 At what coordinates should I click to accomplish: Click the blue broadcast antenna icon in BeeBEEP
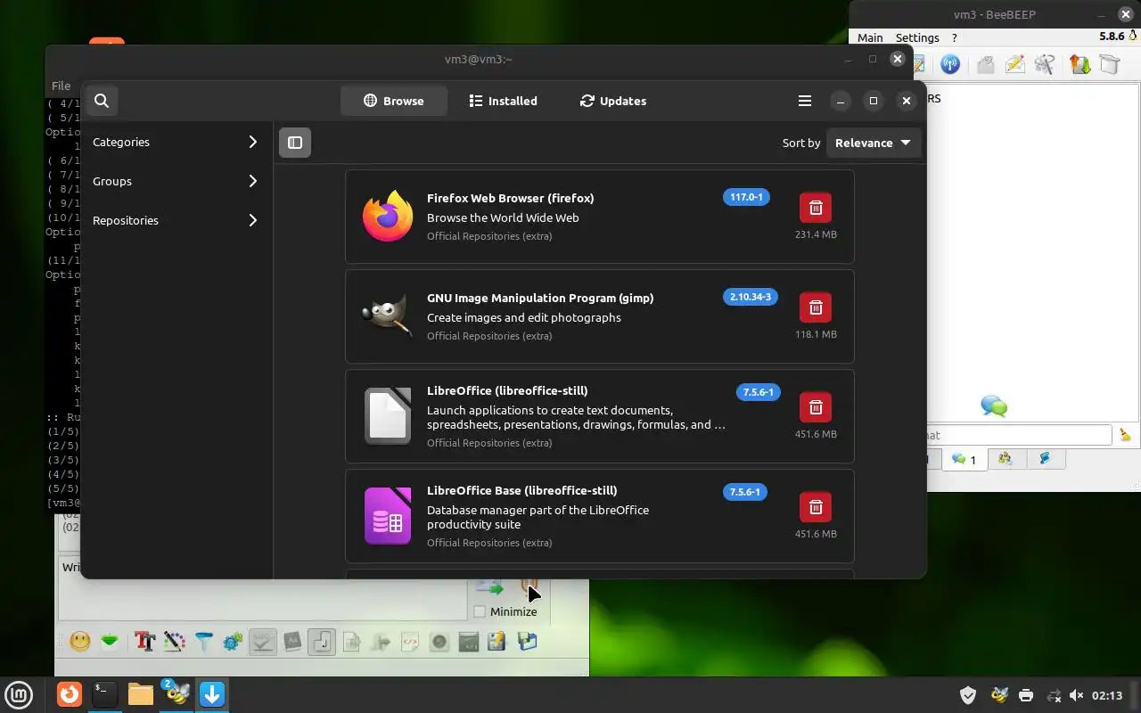click(x=950, y=64)
